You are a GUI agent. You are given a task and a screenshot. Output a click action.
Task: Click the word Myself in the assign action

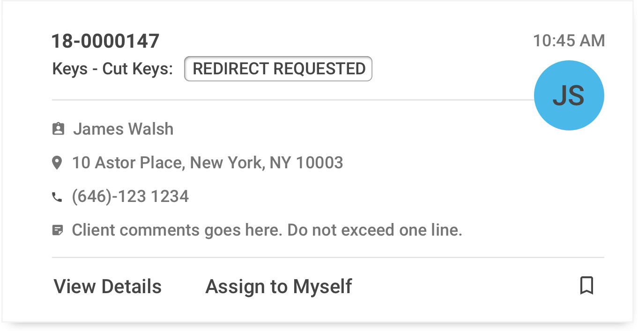[x=322, y=287]
